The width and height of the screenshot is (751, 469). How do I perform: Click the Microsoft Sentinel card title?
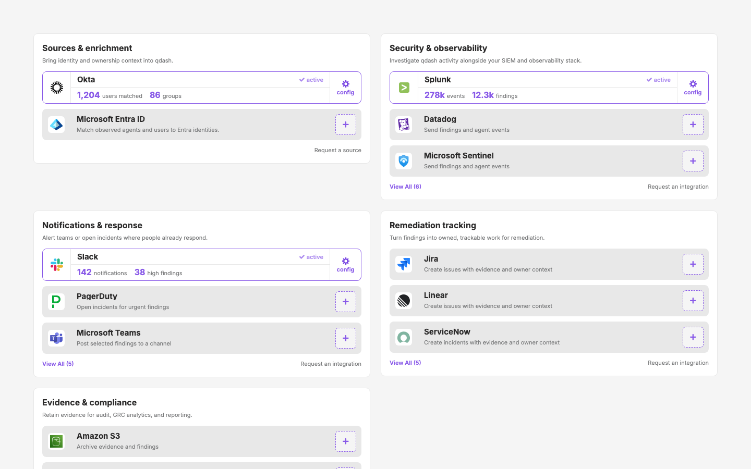pos(459,156)
